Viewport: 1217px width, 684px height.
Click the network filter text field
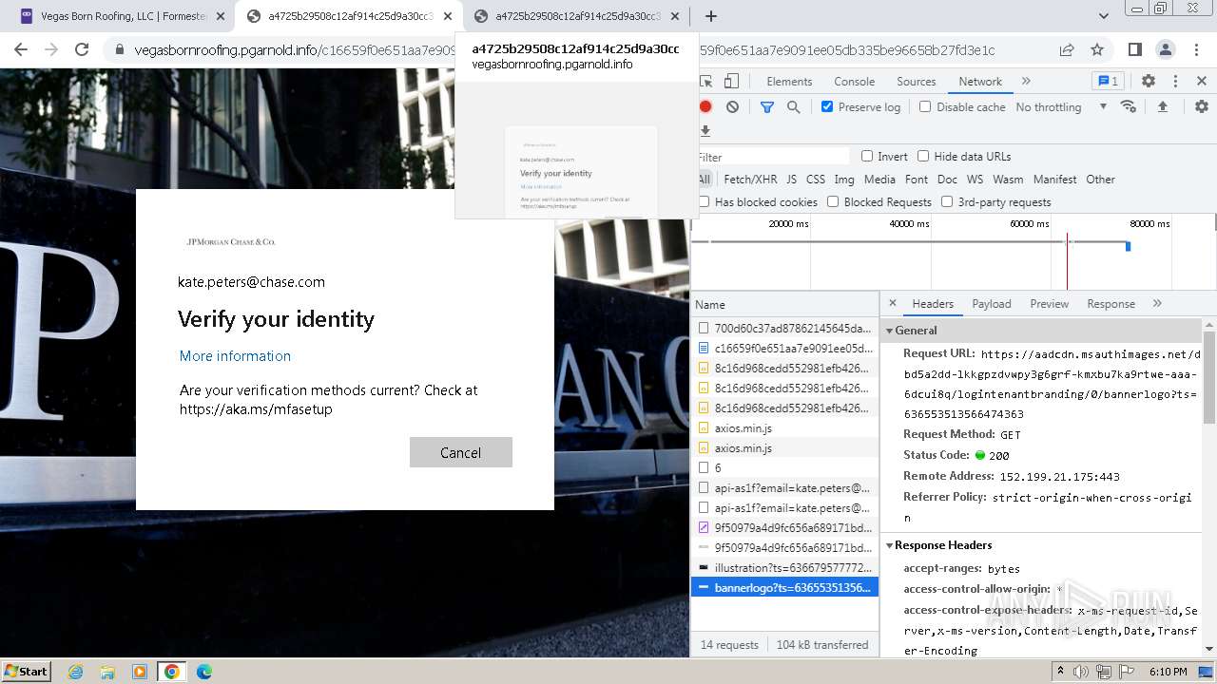pos(773,157)
